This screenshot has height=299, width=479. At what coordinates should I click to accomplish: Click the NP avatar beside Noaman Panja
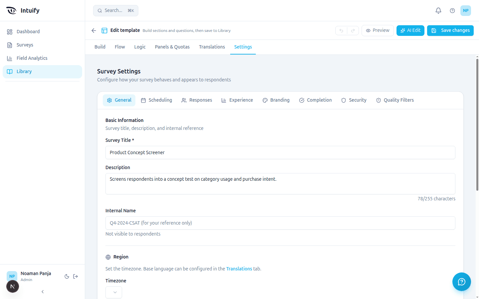click(x=12, y=276)
